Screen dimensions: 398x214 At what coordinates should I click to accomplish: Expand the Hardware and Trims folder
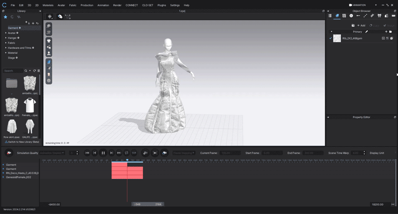6,48
